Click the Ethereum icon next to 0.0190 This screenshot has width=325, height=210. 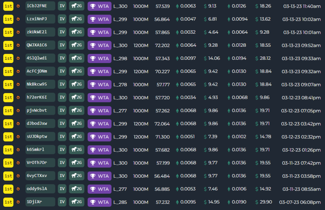pos(228,202)
